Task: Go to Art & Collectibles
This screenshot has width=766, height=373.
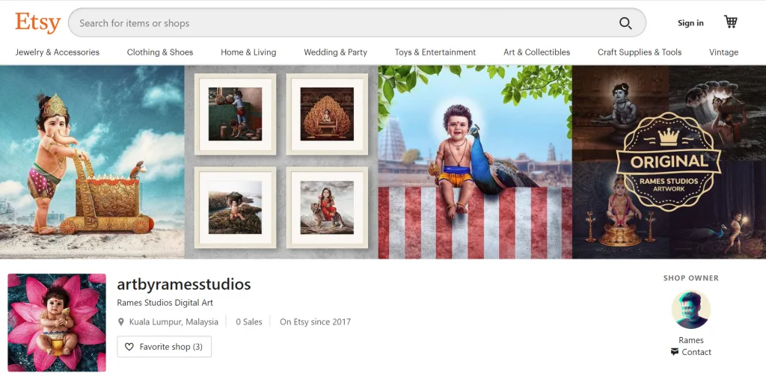Action: point(536,52)
